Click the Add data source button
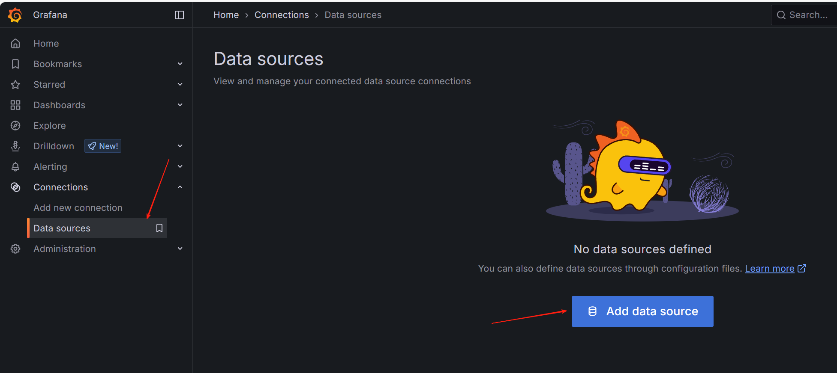 point(642,311)
